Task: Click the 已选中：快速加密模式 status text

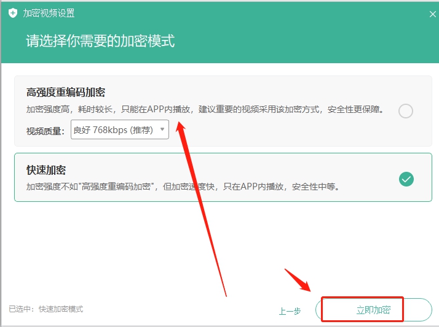Action: [46, 309]
